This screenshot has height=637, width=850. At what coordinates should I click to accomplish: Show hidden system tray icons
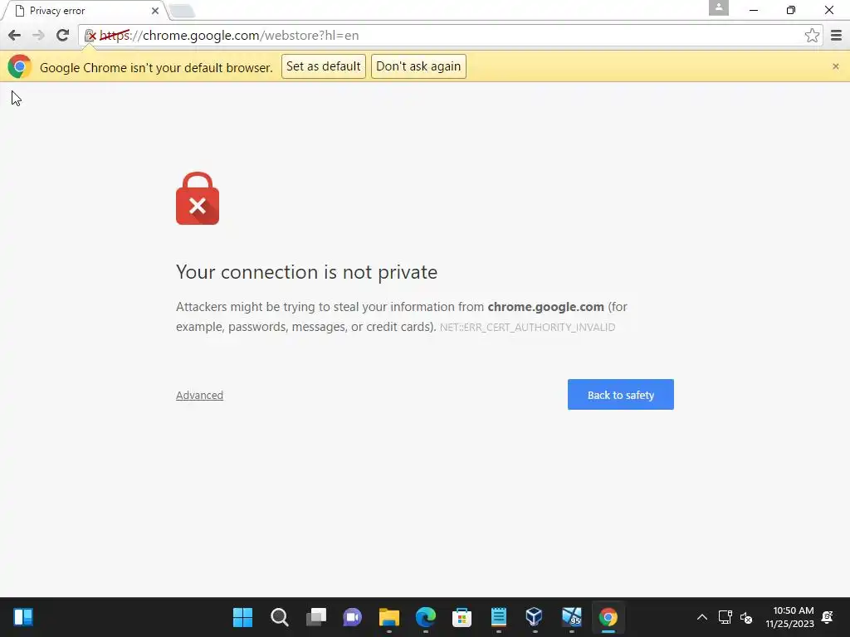tap(701, 617)
